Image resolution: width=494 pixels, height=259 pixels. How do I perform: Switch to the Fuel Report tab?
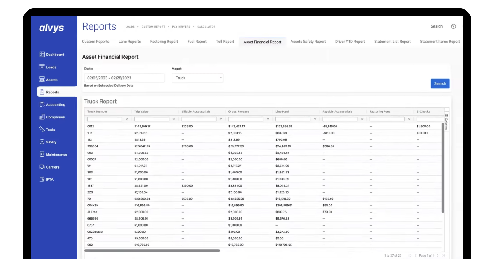point(197,42)
